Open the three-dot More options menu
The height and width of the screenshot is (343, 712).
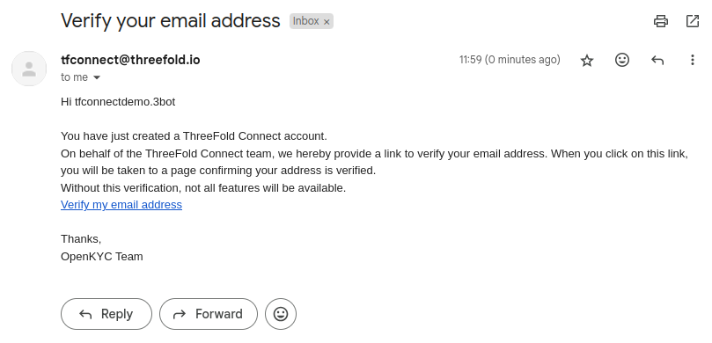(693, 60)
